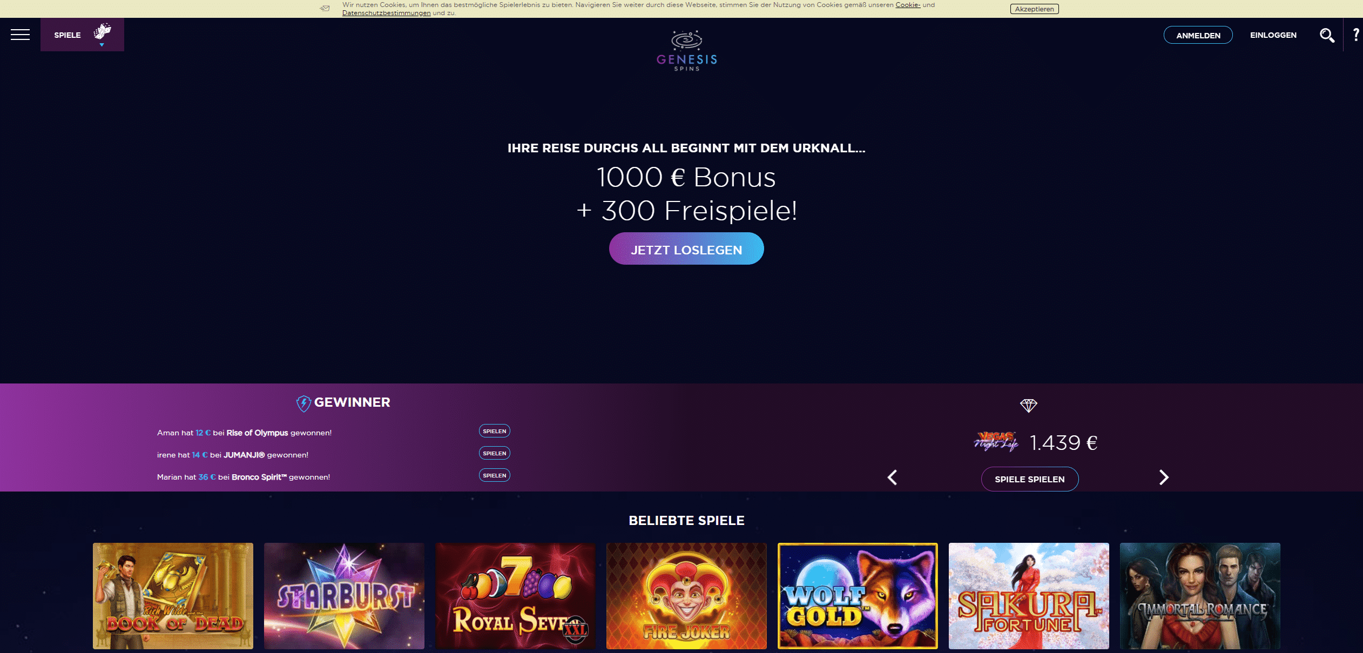Click the Genesis Spins logo

tap(686, 51)
